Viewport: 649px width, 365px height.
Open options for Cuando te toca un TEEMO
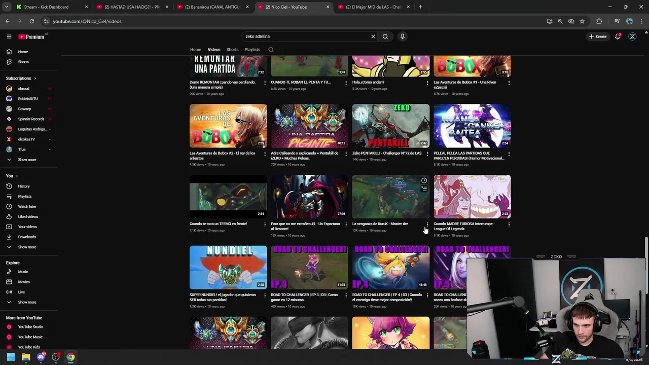tap(265, 224)
